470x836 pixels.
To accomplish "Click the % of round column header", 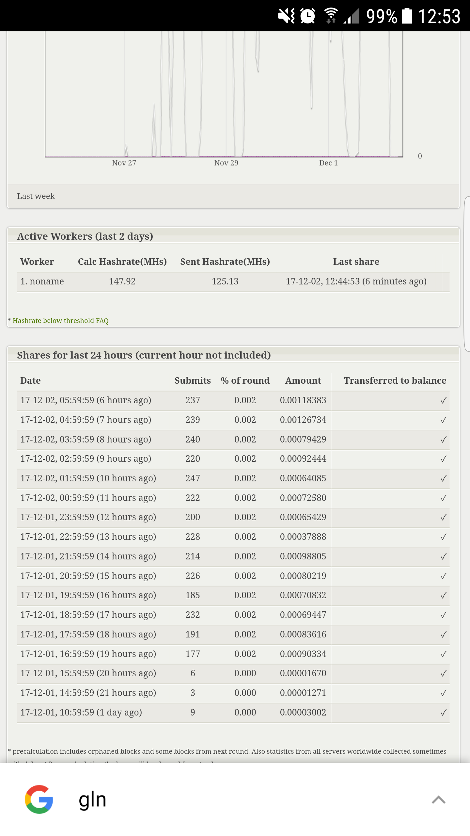I will (x=245, y=381).
